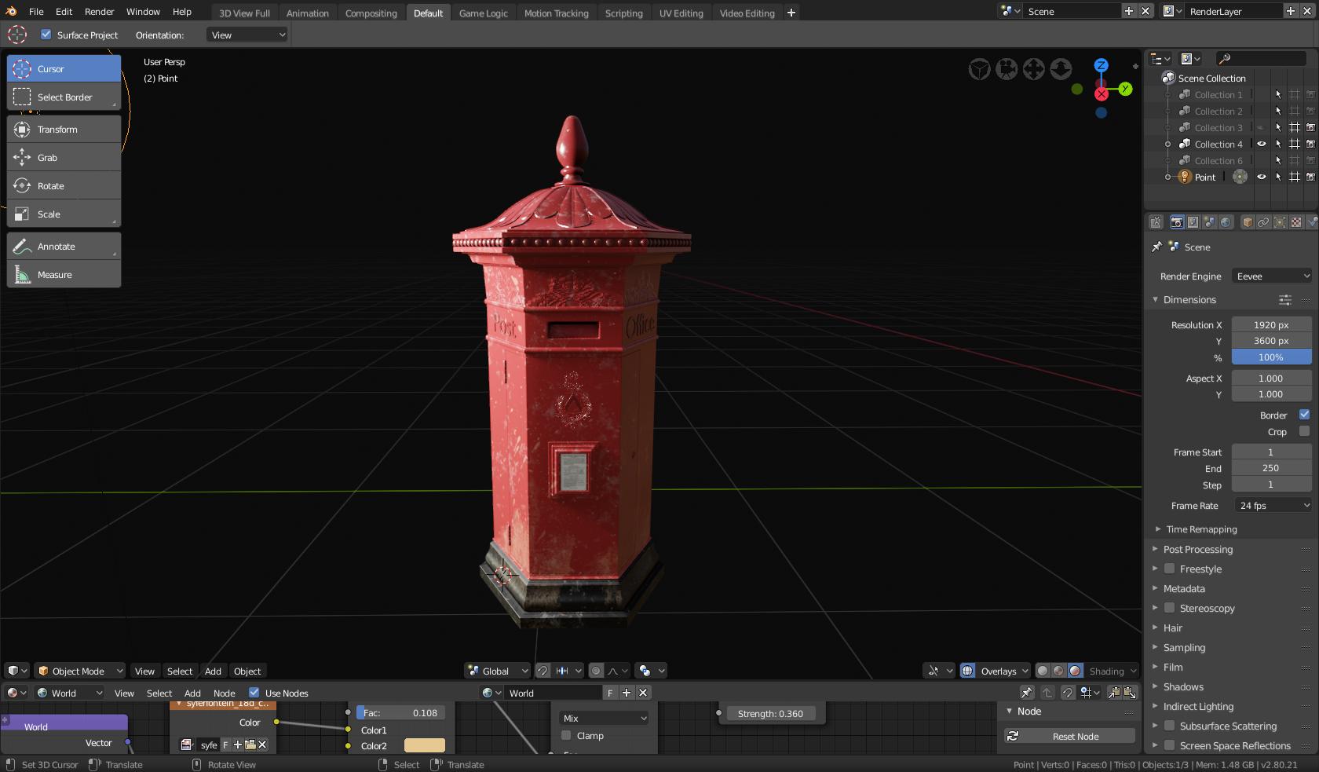Select rendered shading sphere button
This screenshot has width=1319, height=772.
(x=1076, y=671)
